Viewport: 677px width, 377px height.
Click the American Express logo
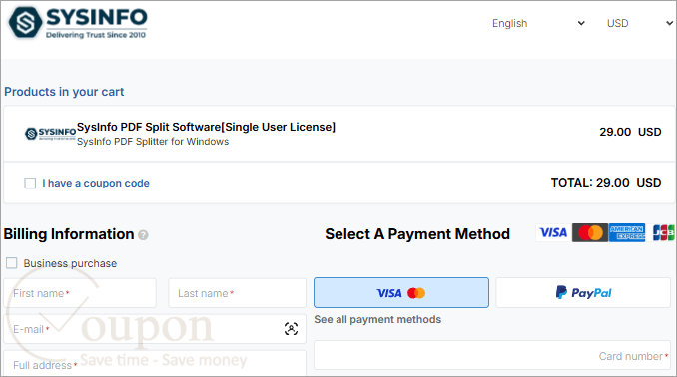click(627, 233)
